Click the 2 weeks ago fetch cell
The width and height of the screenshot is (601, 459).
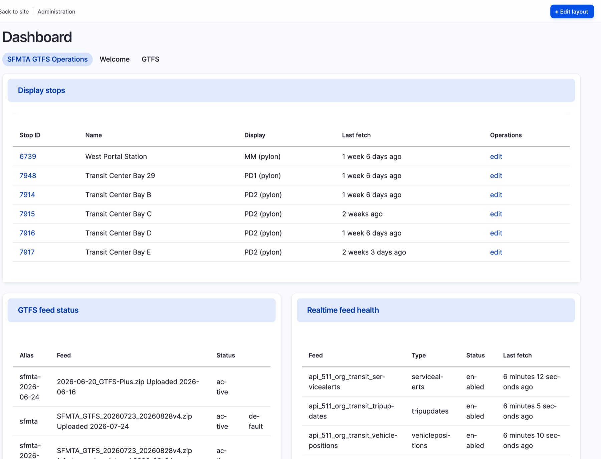click(362, 214)
